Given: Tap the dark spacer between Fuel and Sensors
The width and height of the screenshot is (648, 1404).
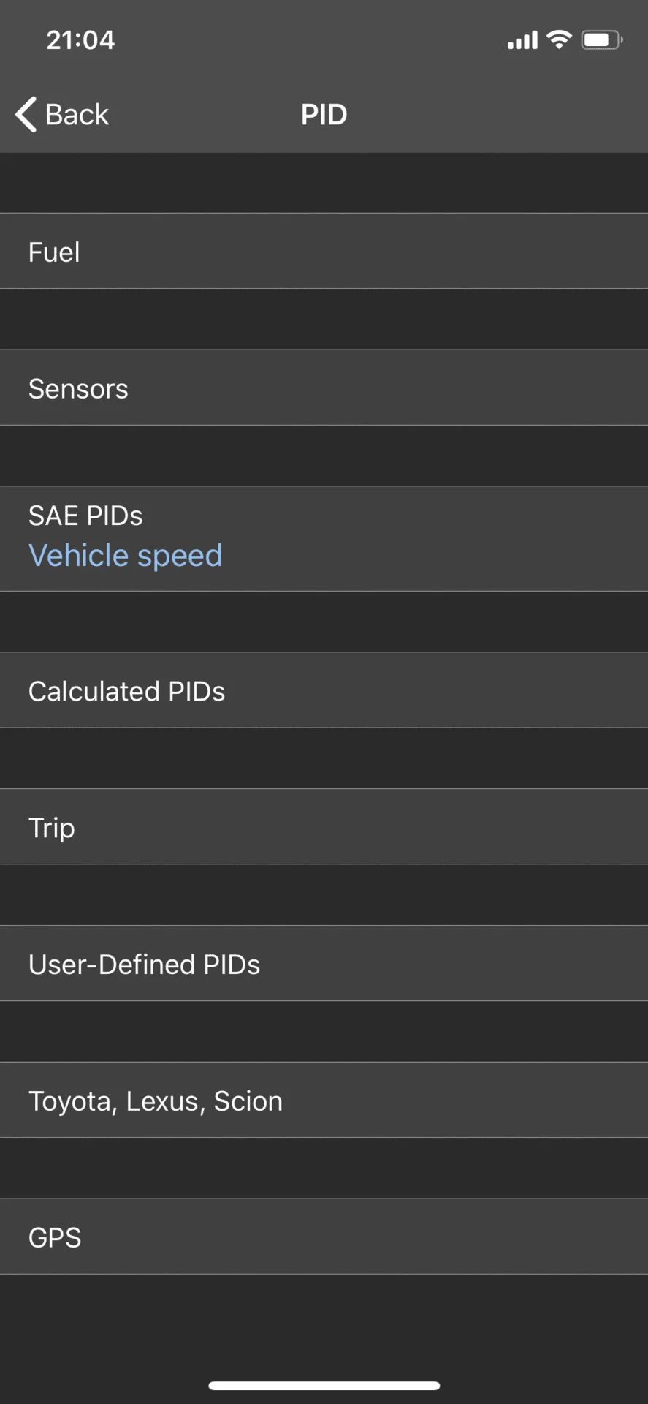Looking at the screenshot, I should pyautogui.click(x=324, y=320).
